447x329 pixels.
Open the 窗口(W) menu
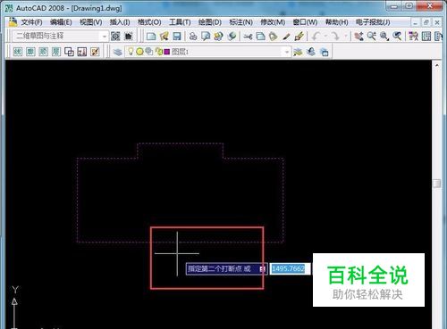pos(305,22)
